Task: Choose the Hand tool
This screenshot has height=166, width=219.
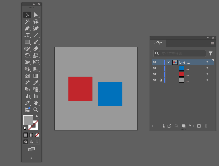Action: (36, 103)
